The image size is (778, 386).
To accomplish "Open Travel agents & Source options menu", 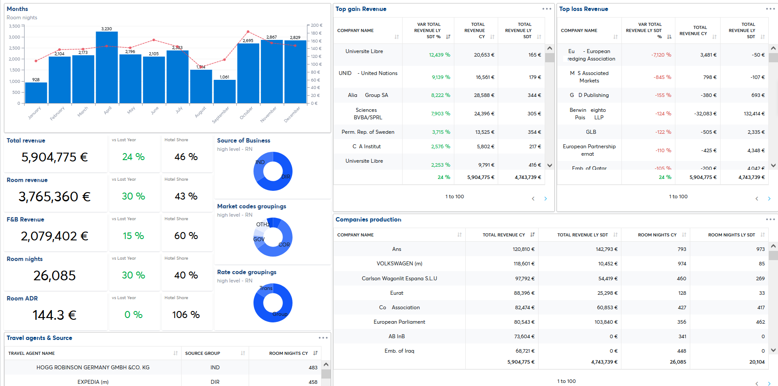I will (323, 338).
